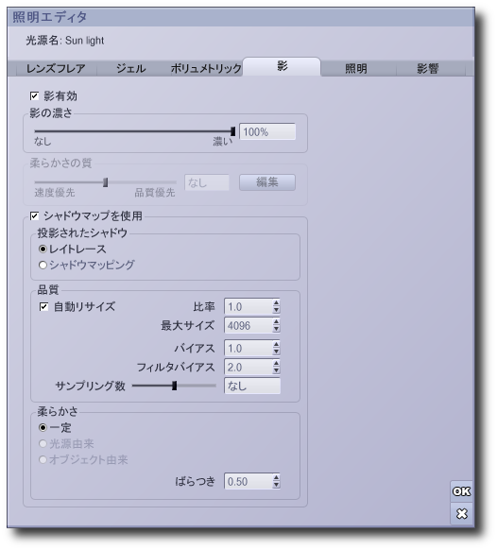Toggle the 自動リサイズ checkbox

click(x=43, y=307)
